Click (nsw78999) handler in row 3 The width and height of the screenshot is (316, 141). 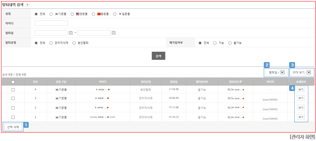[x=270, y=100]
